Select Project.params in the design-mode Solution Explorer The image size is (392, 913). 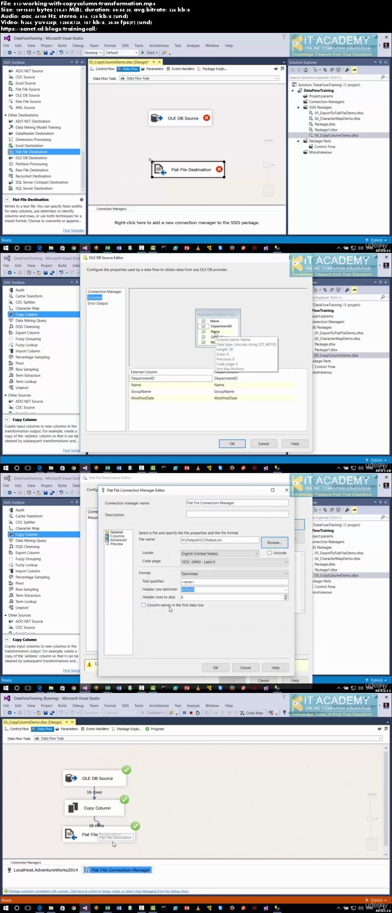(x=321, y=96)
